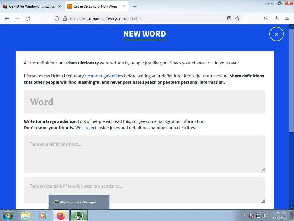
Task: Click the definition text area
Action: 145,154
